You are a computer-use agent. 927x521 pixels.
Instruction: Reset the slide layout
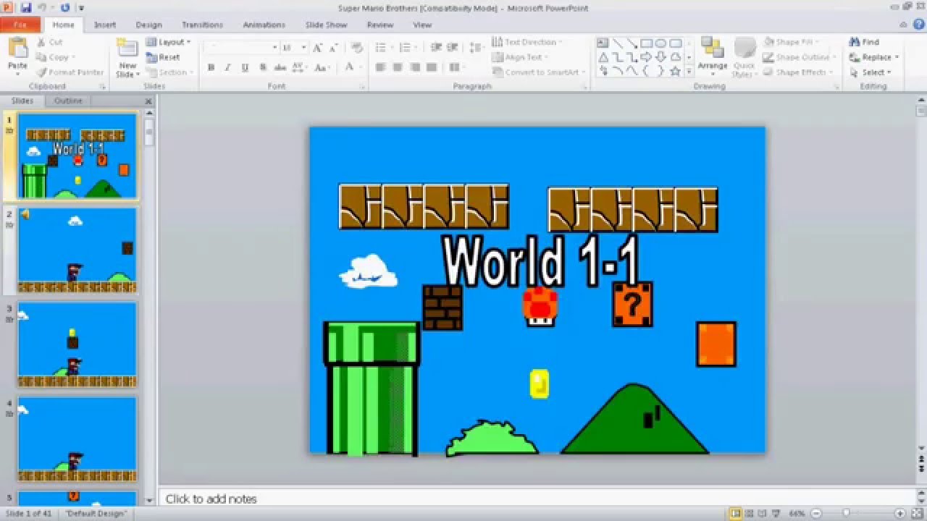(x=164, y=57)
